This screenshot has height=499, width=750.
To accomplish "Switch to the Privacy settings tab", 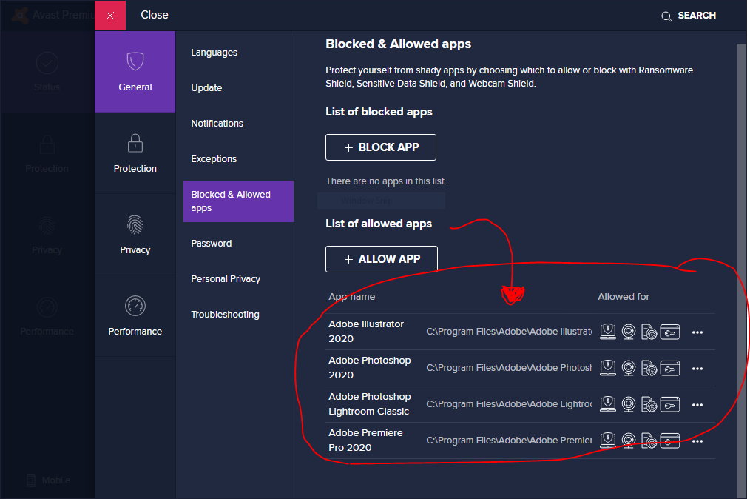I will pyautogui.click(x=135, y=235).
